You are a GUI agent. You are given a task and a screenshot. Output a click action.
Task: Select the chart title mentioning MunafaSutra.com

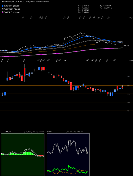pos(26,2)
